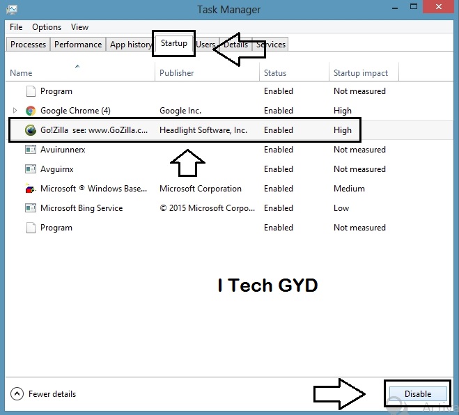Click the Microsoft Windows Base icon

[x=30, y=189]
